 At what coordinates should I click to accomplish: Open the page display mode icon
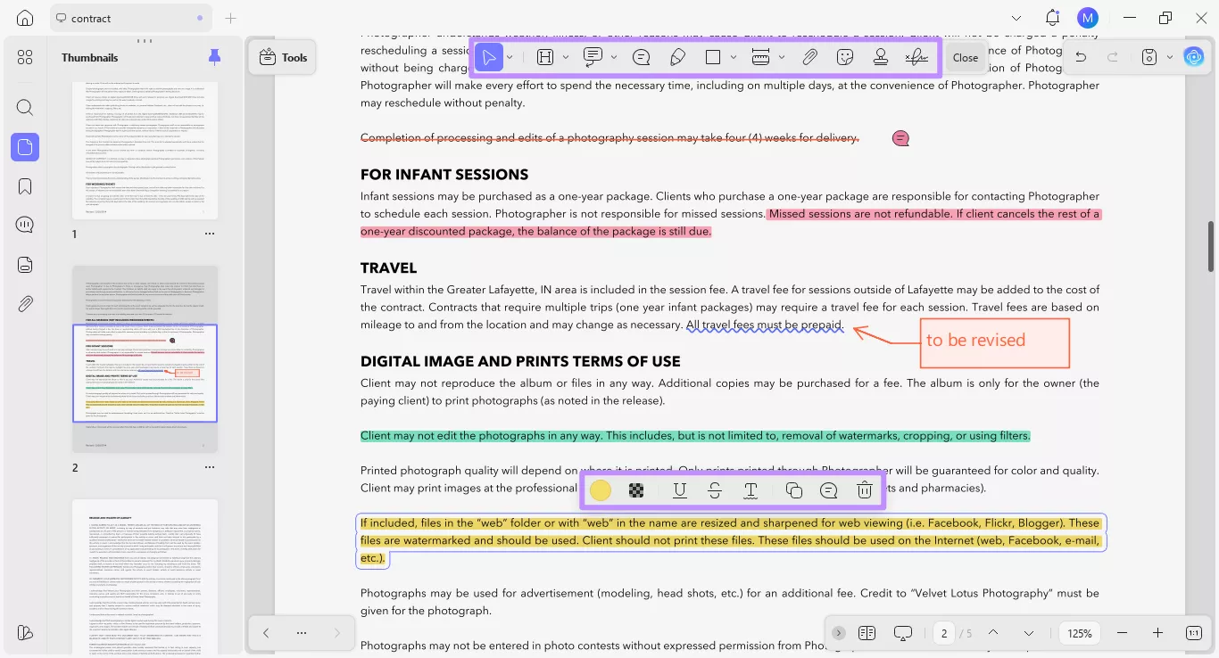867,633
